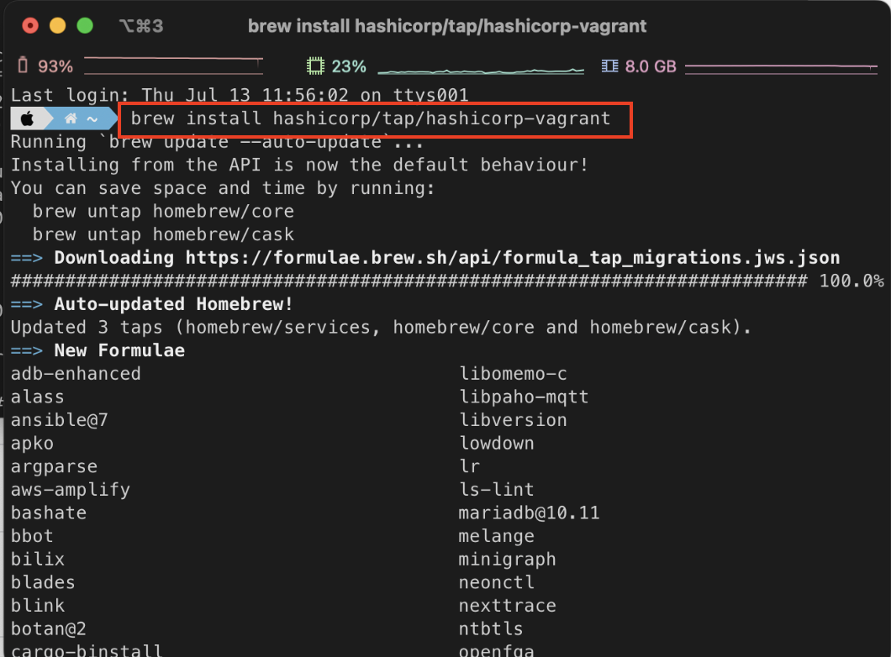Click the battery icon in status bar

click(x=23, y=66)
